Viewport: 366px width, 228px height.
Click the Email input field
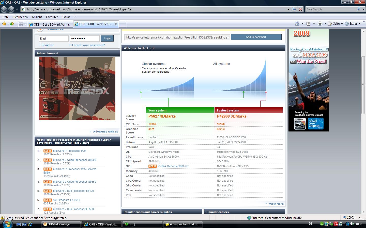pos(54,39)
